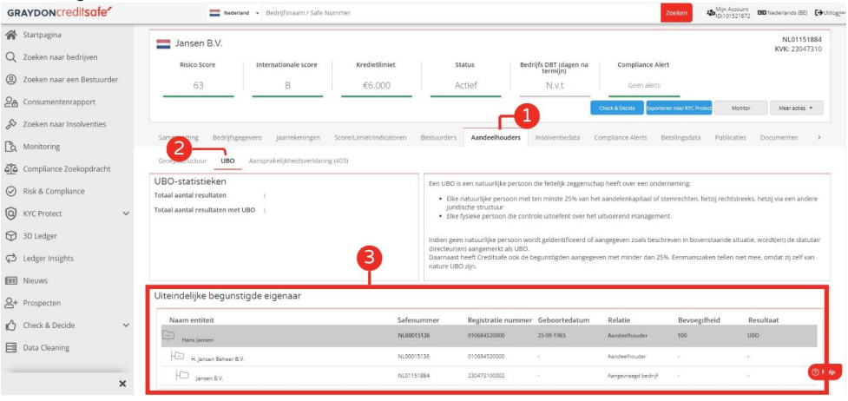Click safenummer NL01151884 in the table
The width and height of the screenshot is (848, 401).
(414, 375)
